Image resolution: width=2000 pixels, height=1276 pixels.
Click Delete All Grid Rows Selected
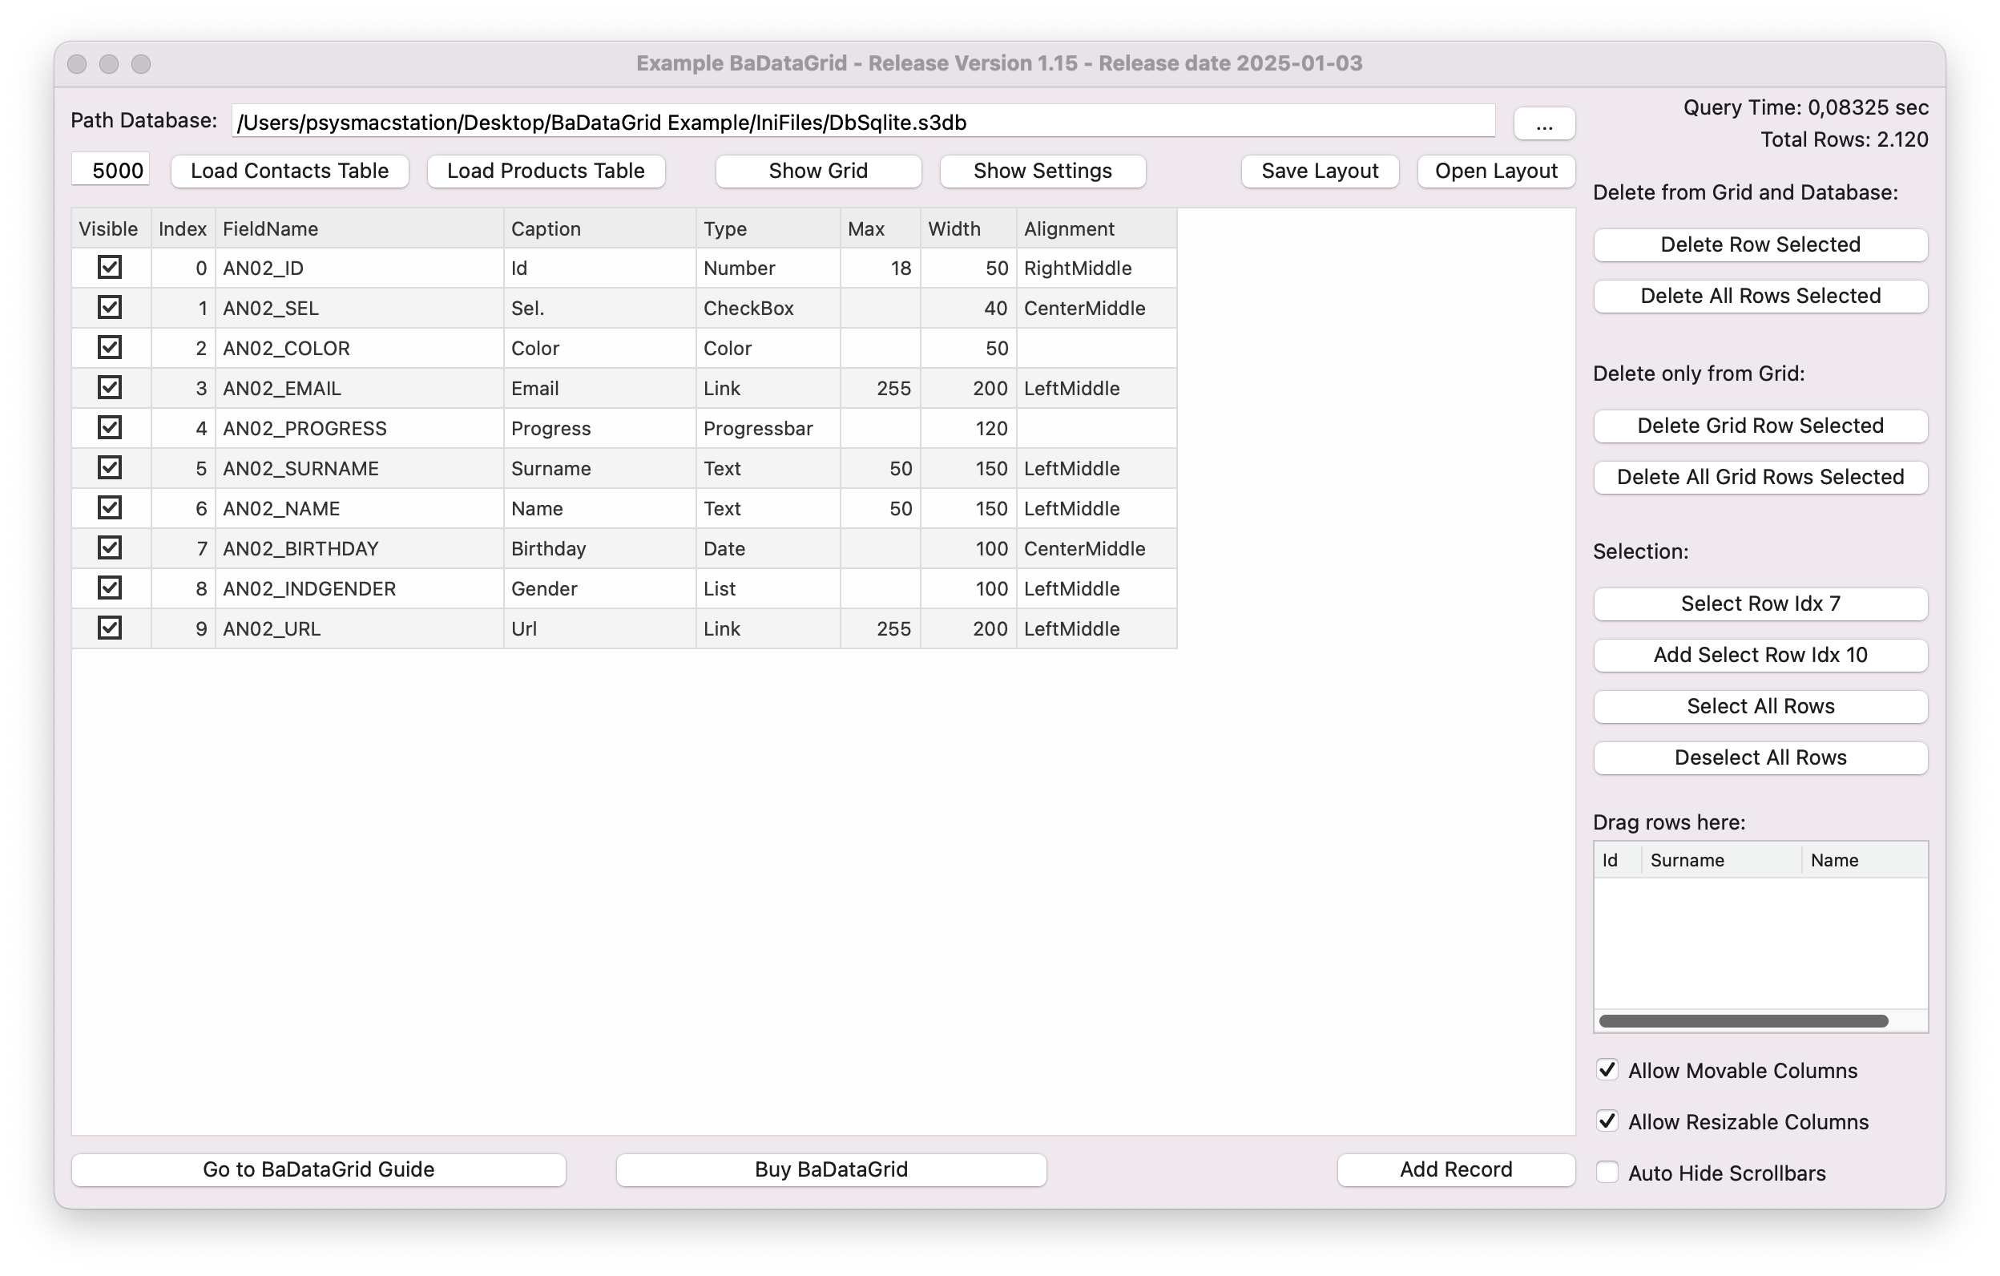pos(1760,478)
